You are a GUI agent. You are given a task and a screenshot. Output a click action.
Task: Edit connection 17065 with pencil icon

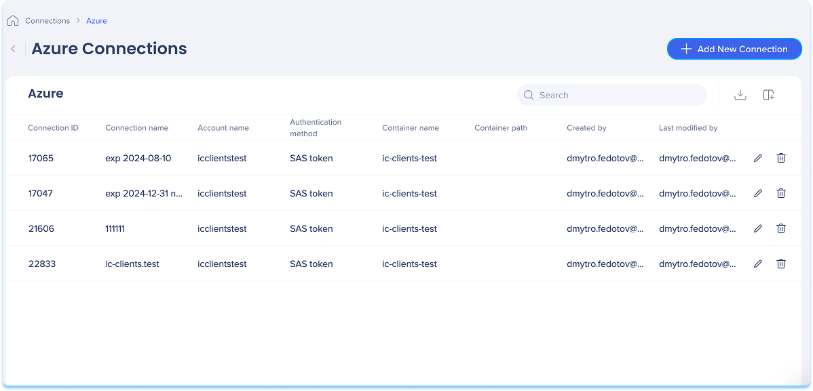point(757,159)
